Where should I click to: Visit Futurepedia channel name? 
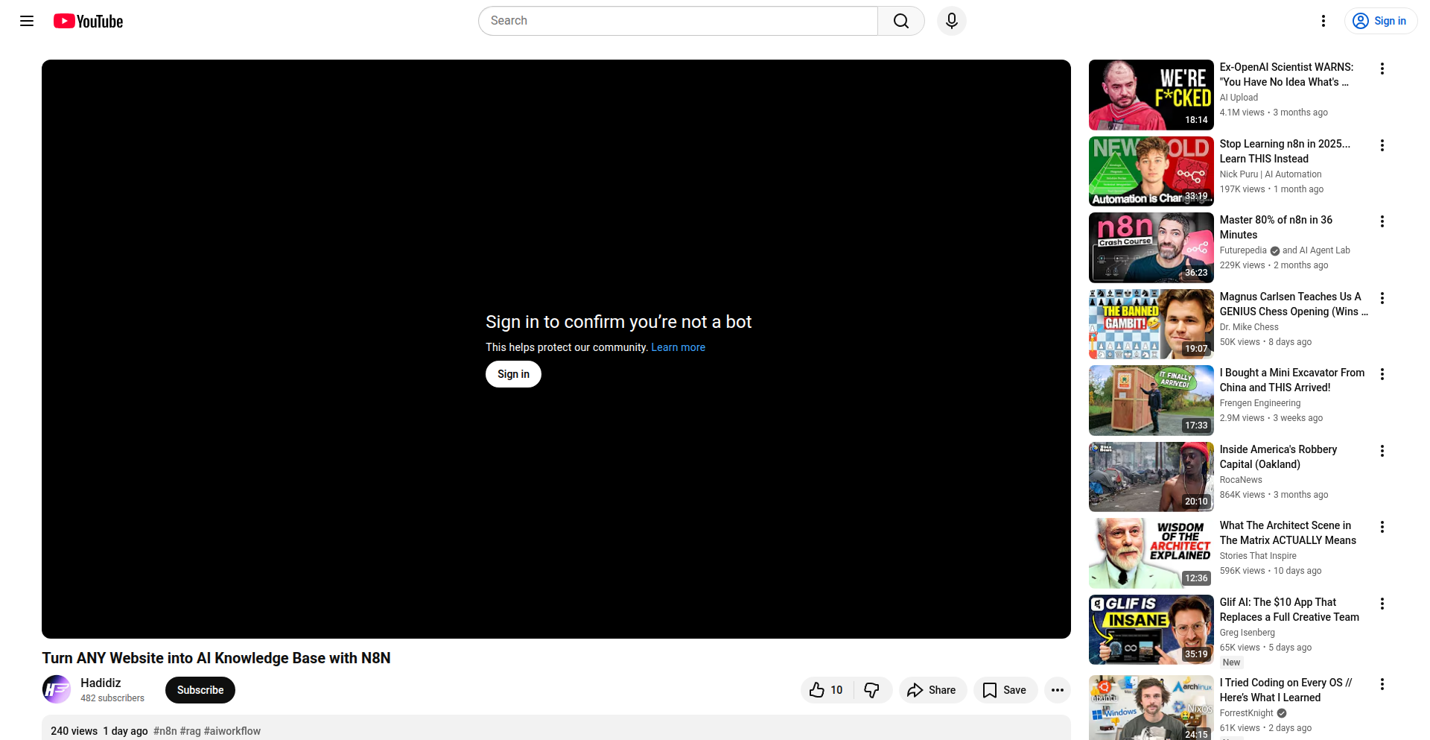pyautogui.click(x=1243, y=250)
